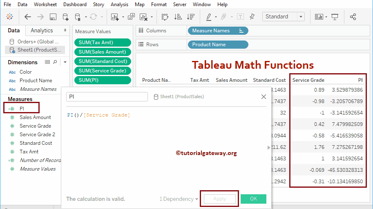
Task: Click the Undo back arrow
Action: point(28,17)
